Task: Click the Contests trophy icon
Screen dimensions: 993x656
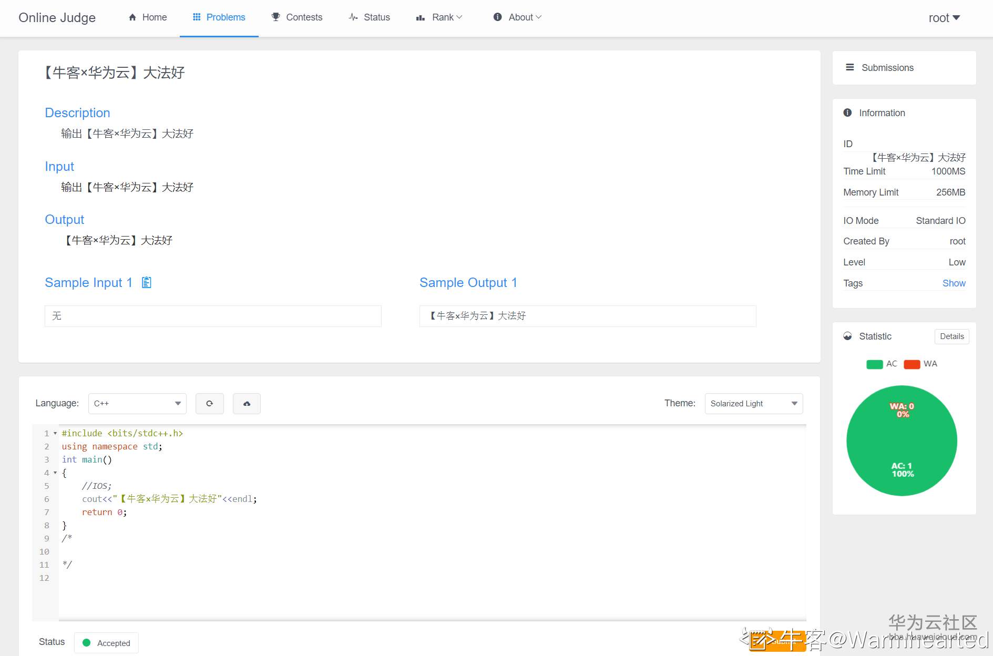Action: [x=275, y=17]
